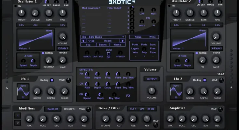Go to next preset arrow

(x=123, y=41)
